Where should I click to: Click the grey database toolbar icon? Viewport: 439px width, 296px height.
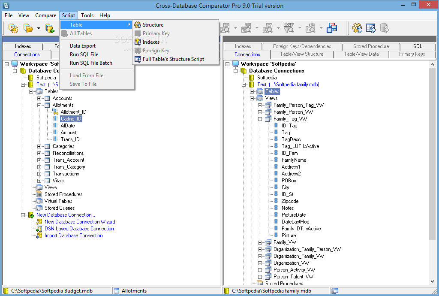tap(385, 28)
